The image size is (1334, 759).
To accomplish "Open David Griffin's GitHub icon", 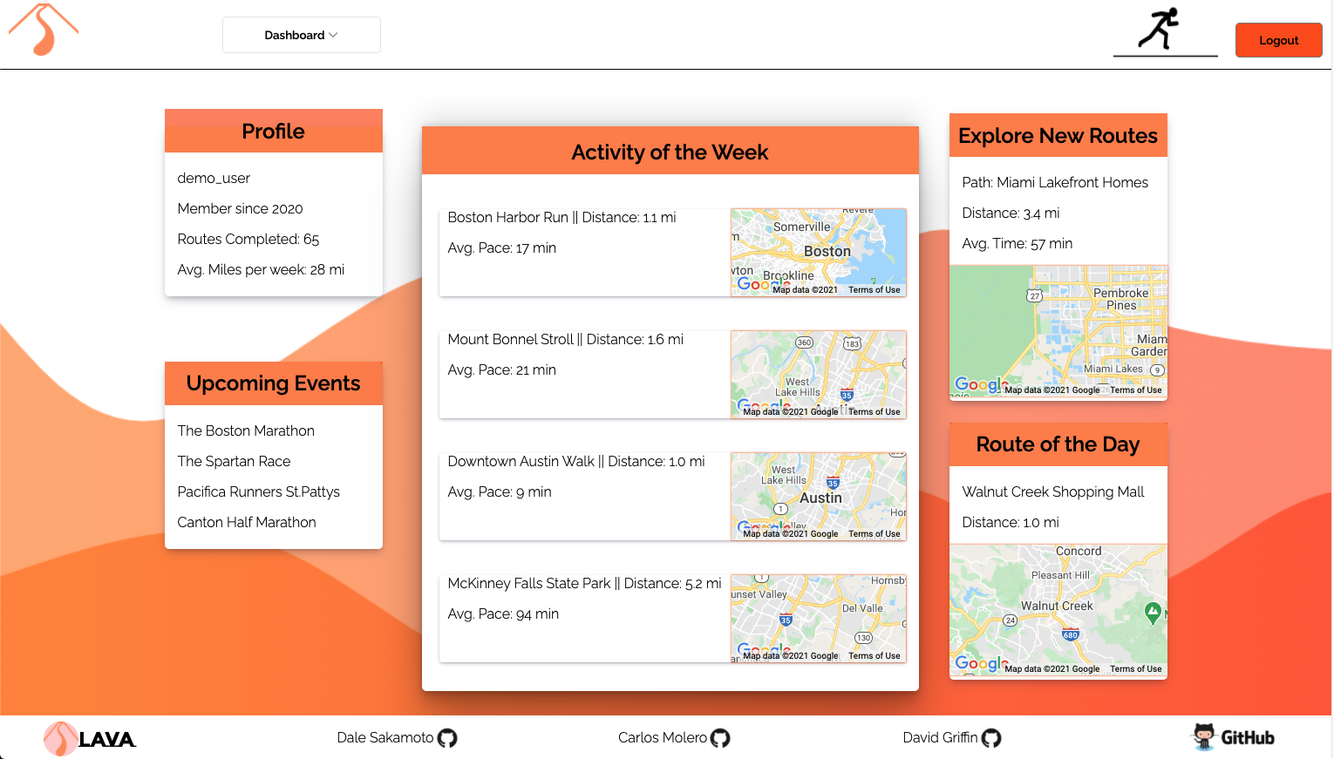I will (991, 738).
